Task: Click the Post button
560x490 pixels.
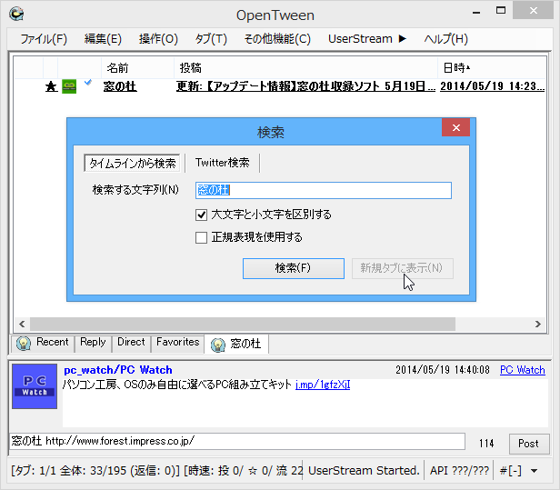Action: [x=529, y=444]
